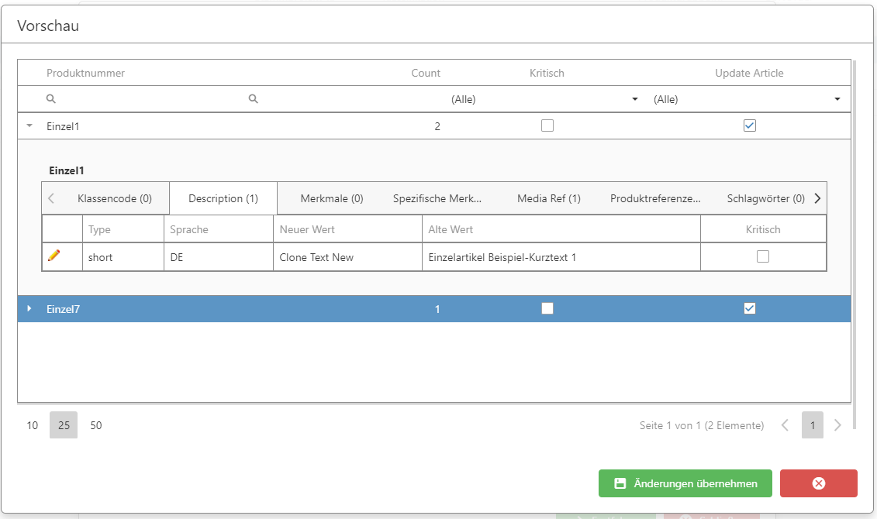
Task: Toggle Kritisch checkbox for Einzel1
Action: point(547,125)
